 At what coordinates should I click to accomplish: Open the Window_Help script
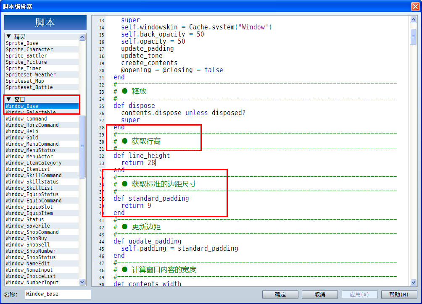pos(42,131)
